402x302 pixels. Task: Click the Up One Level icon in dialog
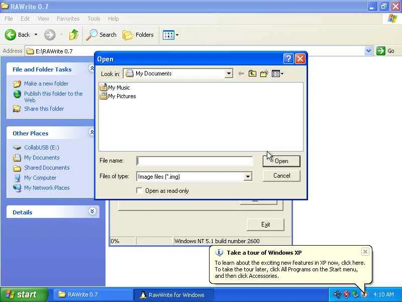pyautogui.click(x=252, y=73)
